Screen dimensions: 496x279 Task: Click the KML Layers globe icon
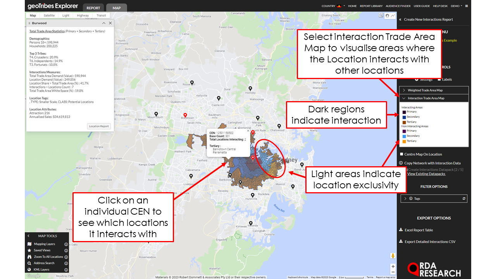(x=29, y=269)
